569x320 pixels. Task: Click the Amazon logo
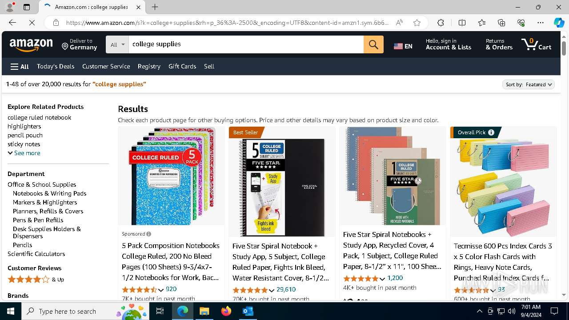pyautogui.click(x=31, y=44)
